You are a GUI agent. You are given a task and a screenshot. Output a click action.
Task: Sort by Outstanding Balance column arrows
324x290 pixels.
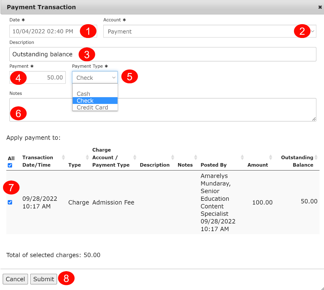click(x=316, y=158)
